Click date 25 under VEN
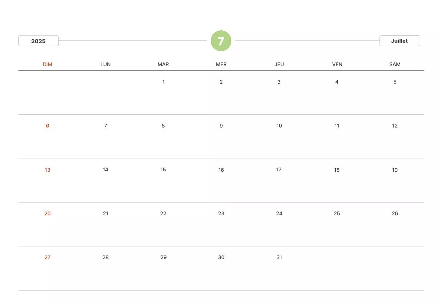The image size is (442, 304). [x=337, y=213]
